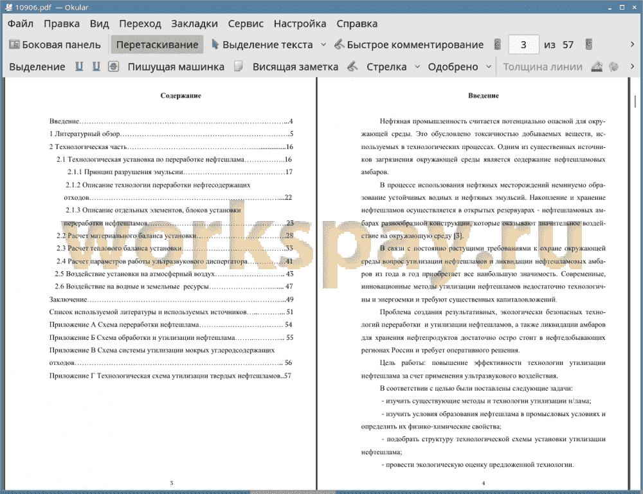The width and height of the screenshot is (643, 494).
Task: Activate the Перетаскивание browse mode
Action: pos(157,45)
